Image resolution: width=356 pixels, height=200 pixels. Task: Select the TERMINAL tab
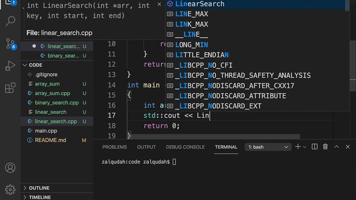pos(226,147)
